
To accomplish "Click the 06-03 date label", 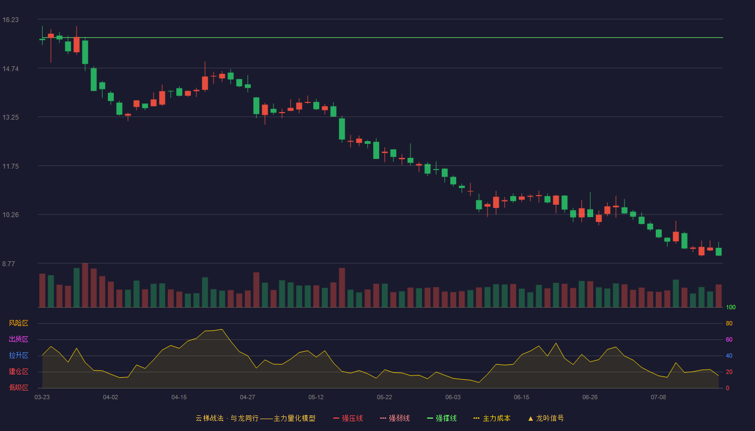I will [453, 397].
